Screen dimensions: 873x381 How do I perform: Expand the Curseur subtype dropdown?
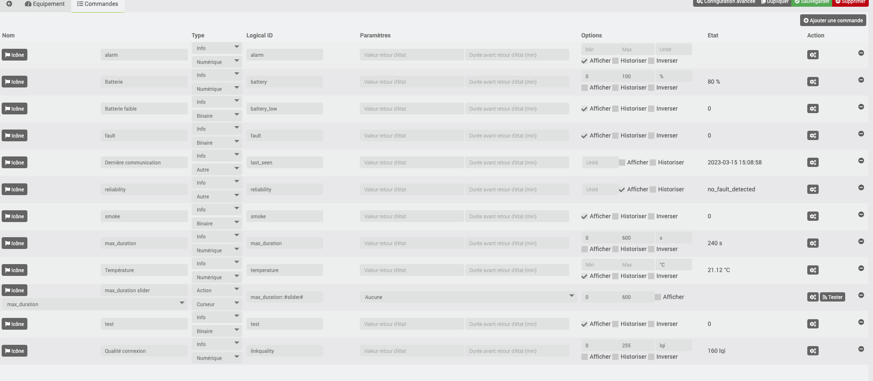point(217,304)
